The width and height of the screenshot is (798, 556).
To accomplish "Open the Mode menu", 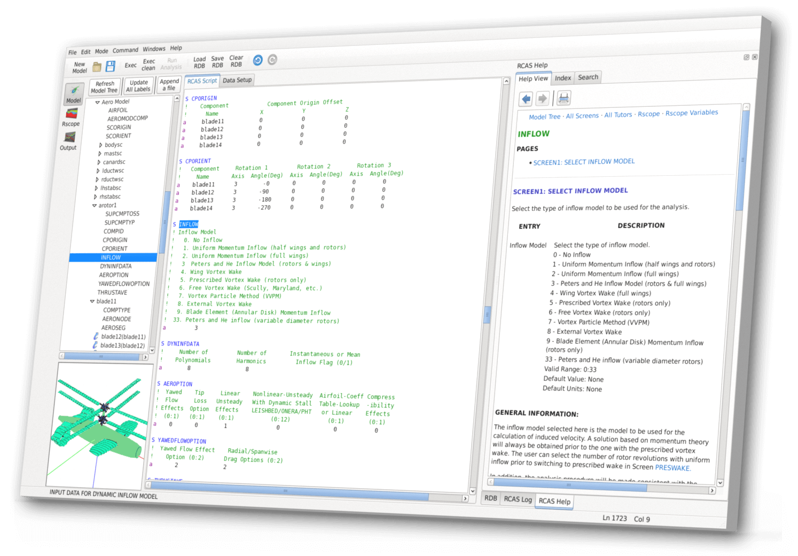I will click(x=101, y=51).
